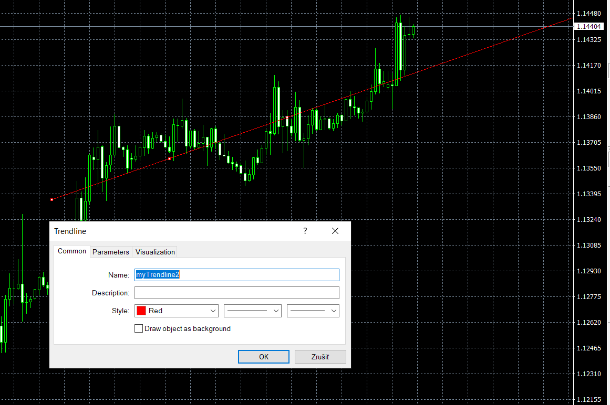Cancel with the Zrušiť button

(320, 357)
